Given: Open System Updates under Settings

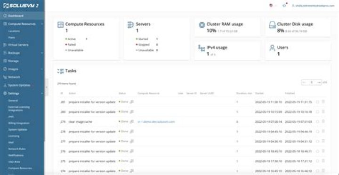Looking at the screenshot, I should pyautogui.click(x=18, y=130).
